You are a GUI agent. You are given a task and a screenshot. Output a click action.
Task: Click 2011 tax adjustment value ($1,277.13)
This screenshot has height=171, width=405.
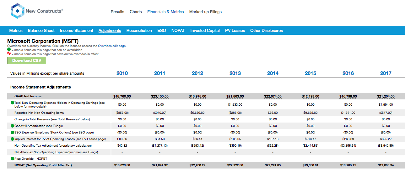[x=160, y=145]
